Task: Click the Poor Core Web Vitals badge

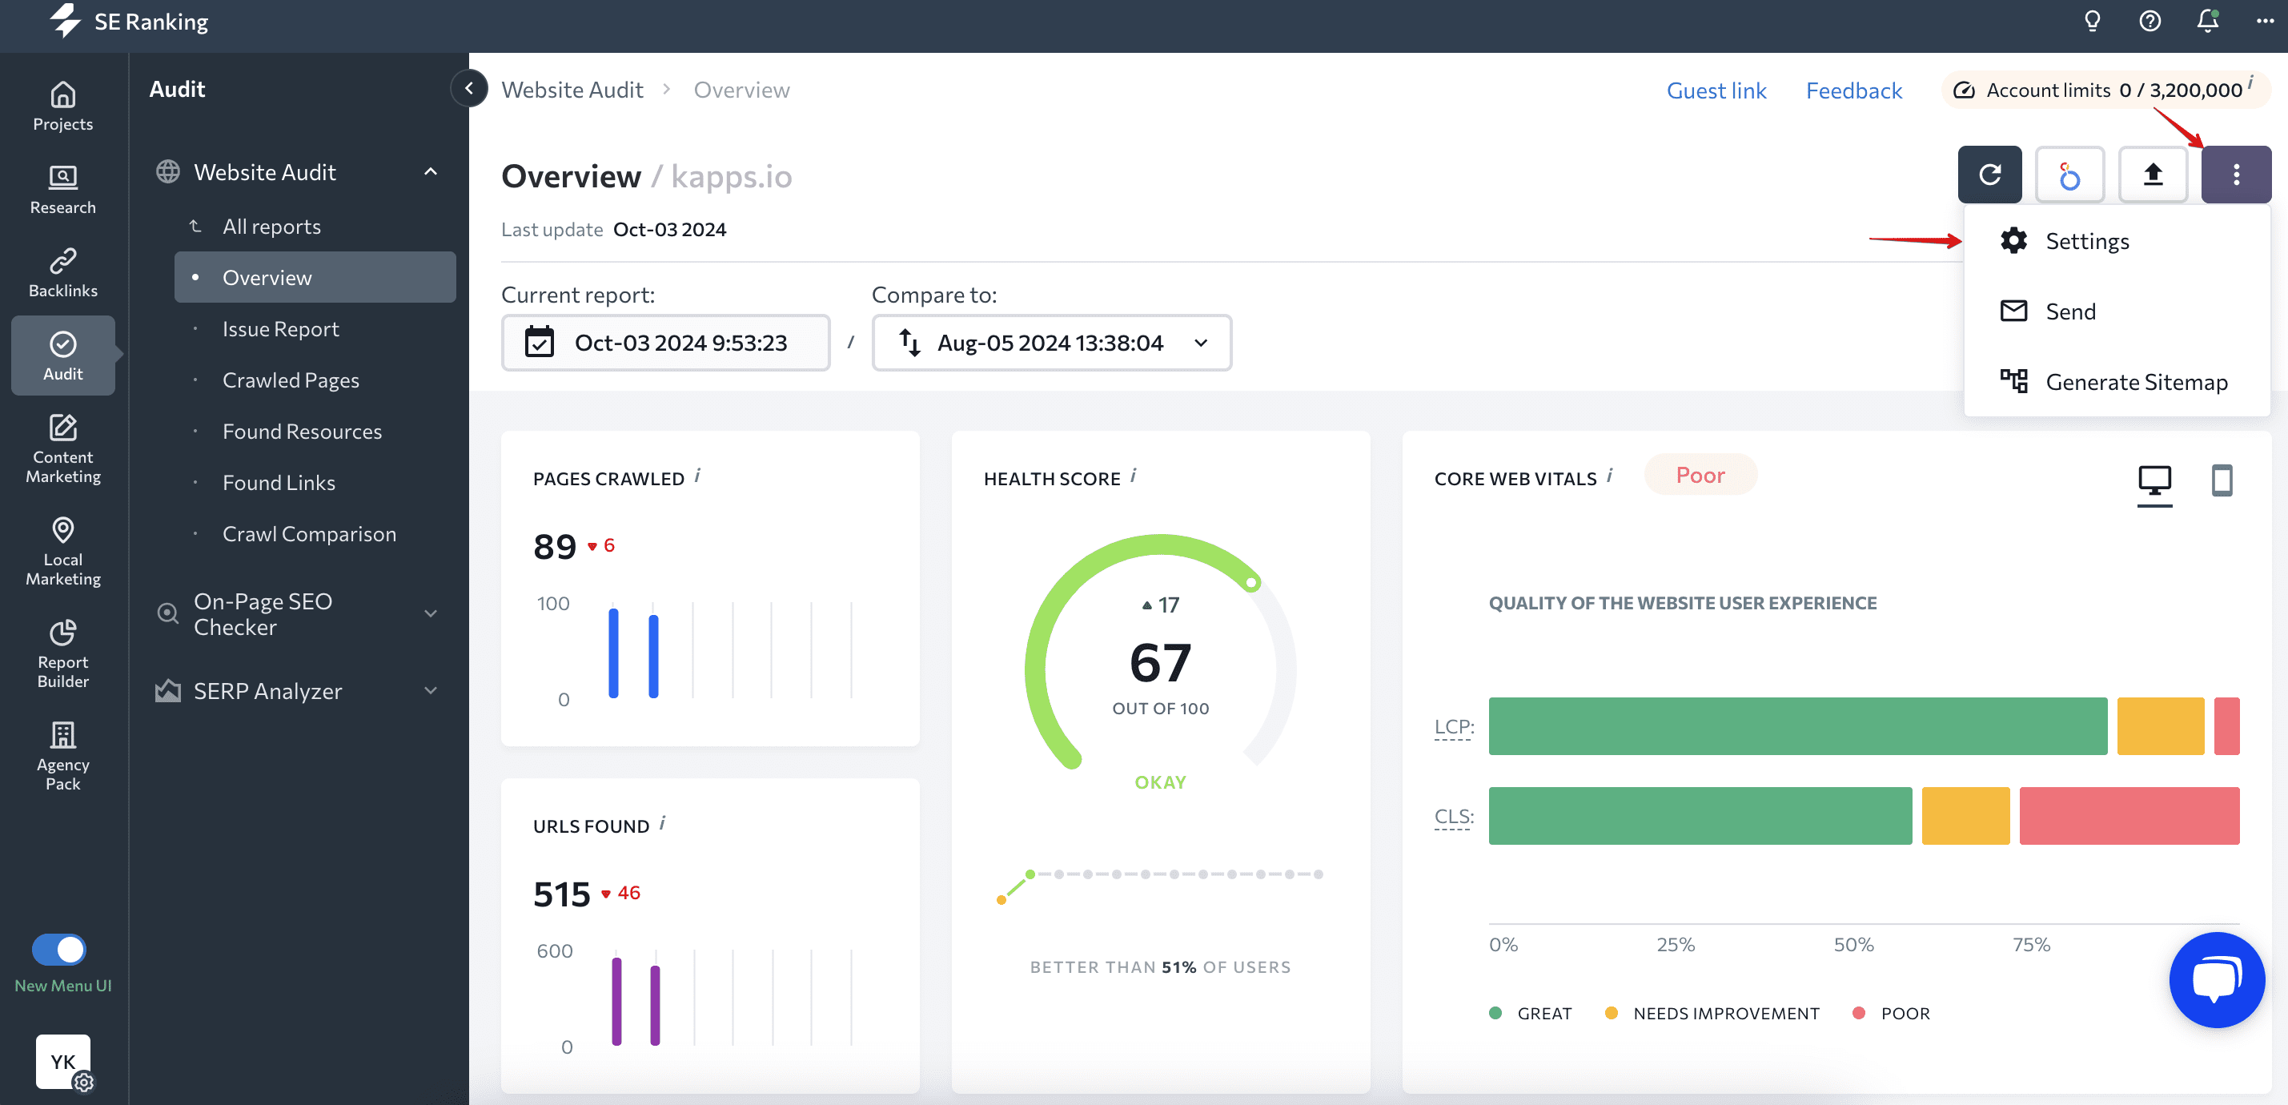Action: click(1700, 474)
